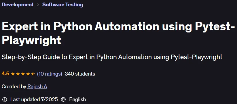Screen dimensions: 237x104
Task: Click the Created by label
Action: click(14, 87)
